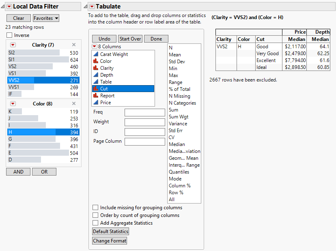Collapse the Tabulate panel disclosure triangle
The height and width of the screenshot is (251, 336).
[86, 6]
